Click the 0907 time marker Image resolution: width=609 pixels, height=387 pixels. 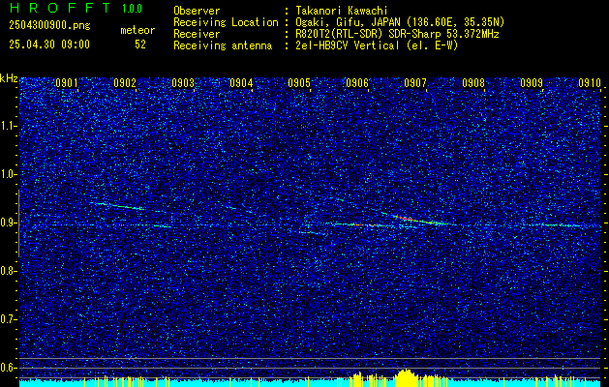click(x=415, y=83)
